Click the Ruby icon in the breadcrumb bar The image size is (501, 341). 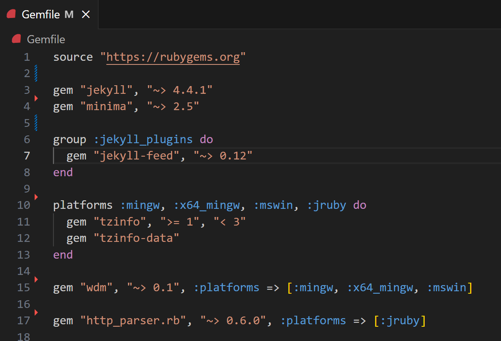tap(16, 39)
